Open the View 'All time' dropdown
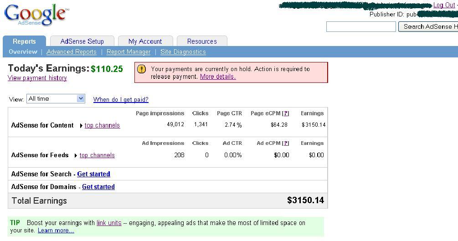458x241 pixels. [56, 99]
